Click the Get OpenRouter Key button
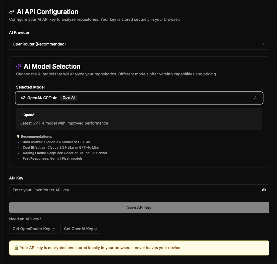The height and width of the screenshot is (264, 277). pyautogui.click(x=33, y=229)
